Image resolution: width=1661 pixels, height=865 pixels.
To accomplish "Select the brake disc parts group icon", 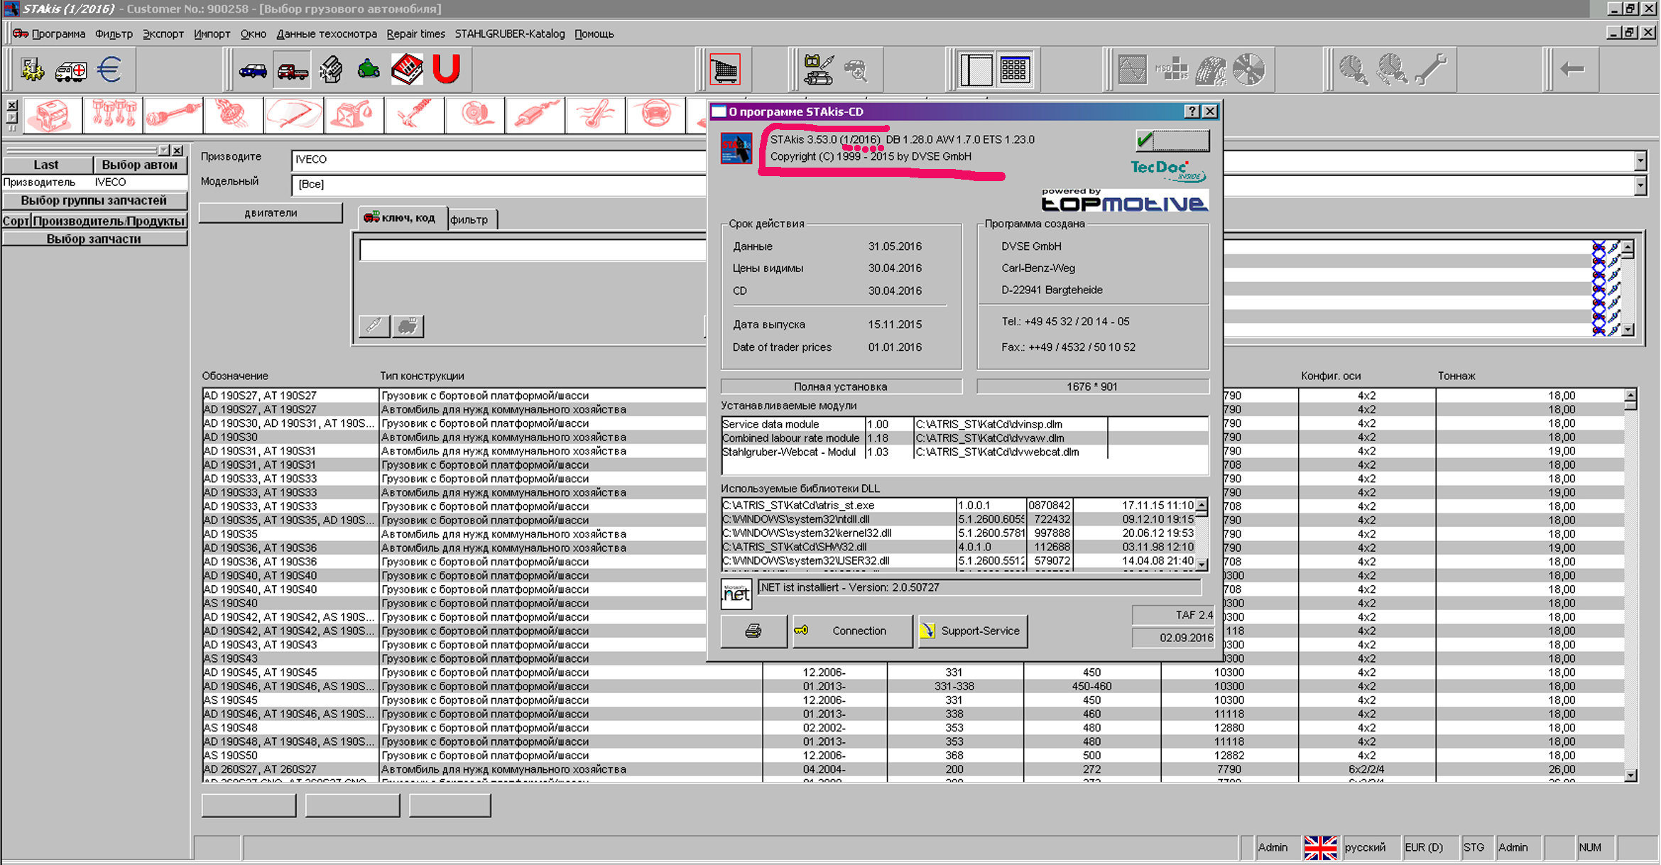I will (x=474, y=114).
